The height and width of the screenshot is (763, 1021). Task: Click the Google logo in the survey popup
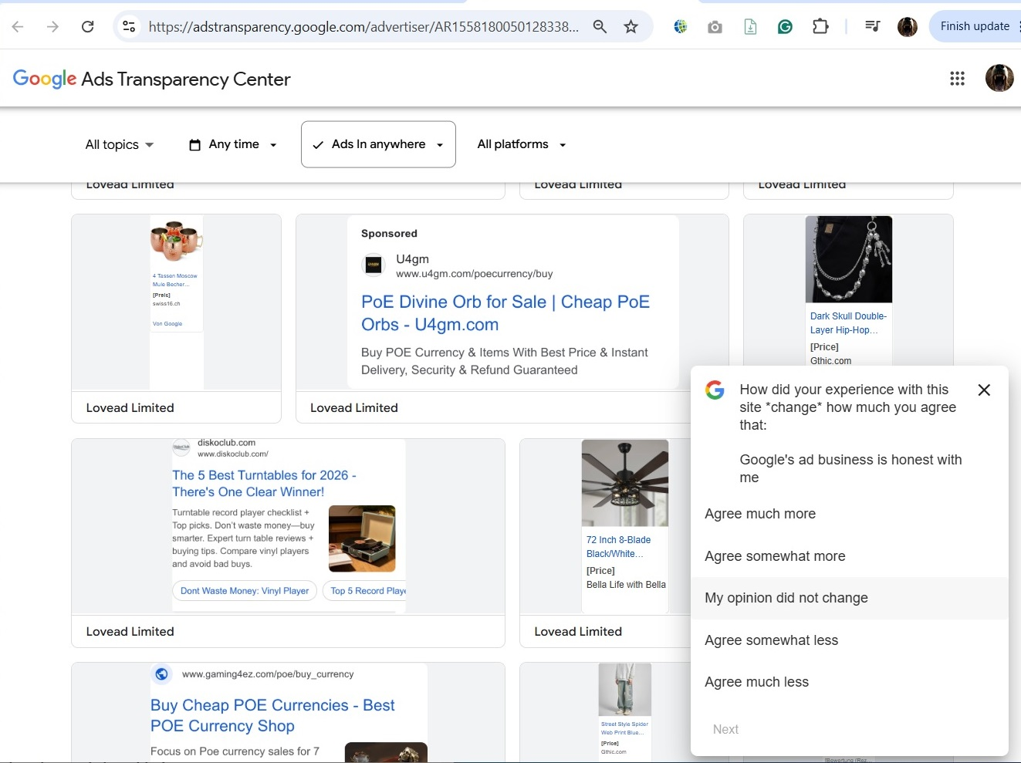715,390
